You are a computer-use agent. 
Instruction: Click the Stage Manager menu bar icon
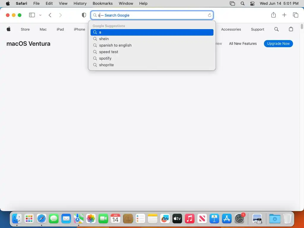point(232,4)
